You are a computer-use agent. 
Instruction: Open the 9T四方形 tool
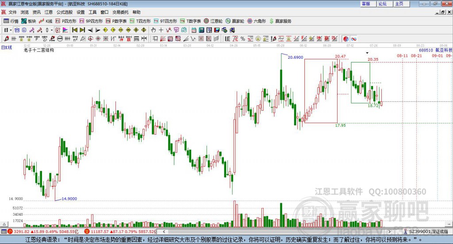click(x=165, y=21)
